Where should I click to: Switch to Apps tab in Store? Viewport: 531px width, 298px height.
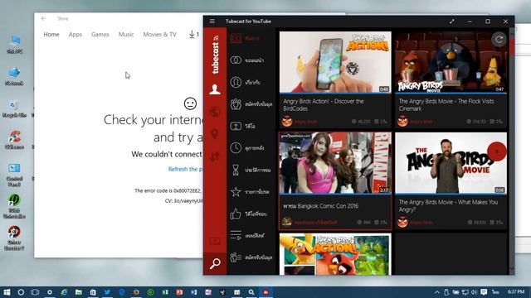click(76, 35)
